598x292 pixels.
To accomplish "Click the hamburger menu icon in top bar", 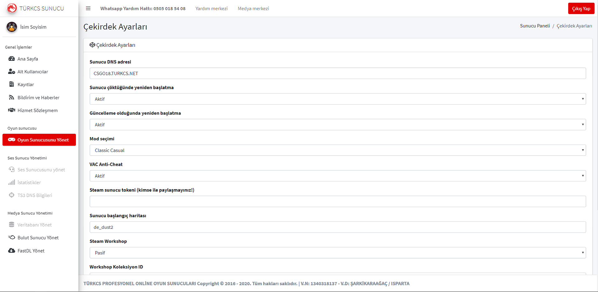I will [x=88, y=8].
